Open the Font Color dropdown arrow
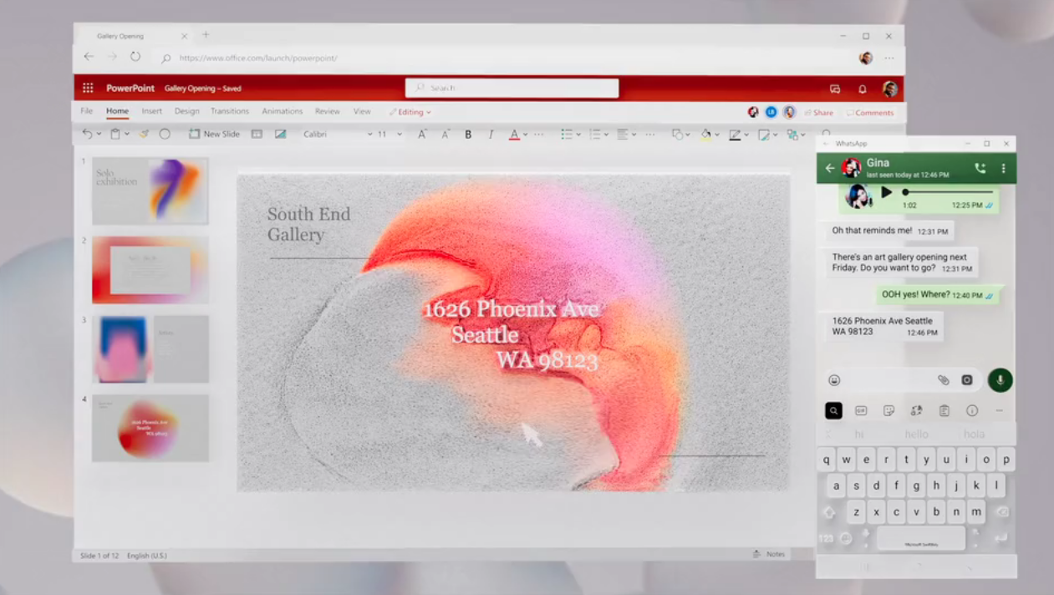Screen dimensions: 1054x595 tap(525, 135)
